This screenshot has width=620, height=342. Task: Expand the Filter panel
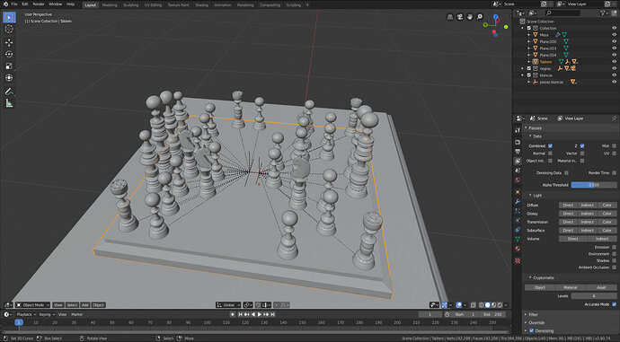526,315
